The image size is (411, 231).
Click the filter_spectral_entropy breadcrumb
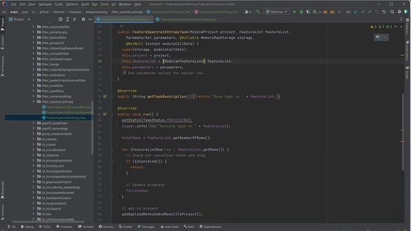[x=127, y=12]
